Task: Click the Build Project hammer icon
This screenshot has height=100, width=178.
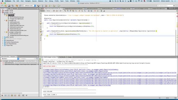Action: pos(43,6)
